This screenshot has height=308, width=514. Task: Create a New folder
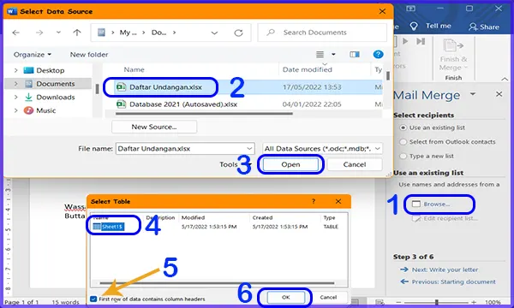(89, 55)
